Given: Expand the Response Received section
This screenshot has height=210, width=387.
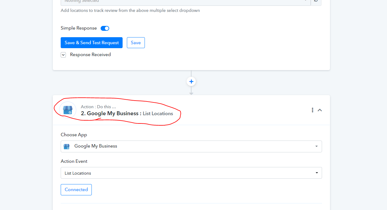Looking at the screenshot, I should [x=63, y=55].
